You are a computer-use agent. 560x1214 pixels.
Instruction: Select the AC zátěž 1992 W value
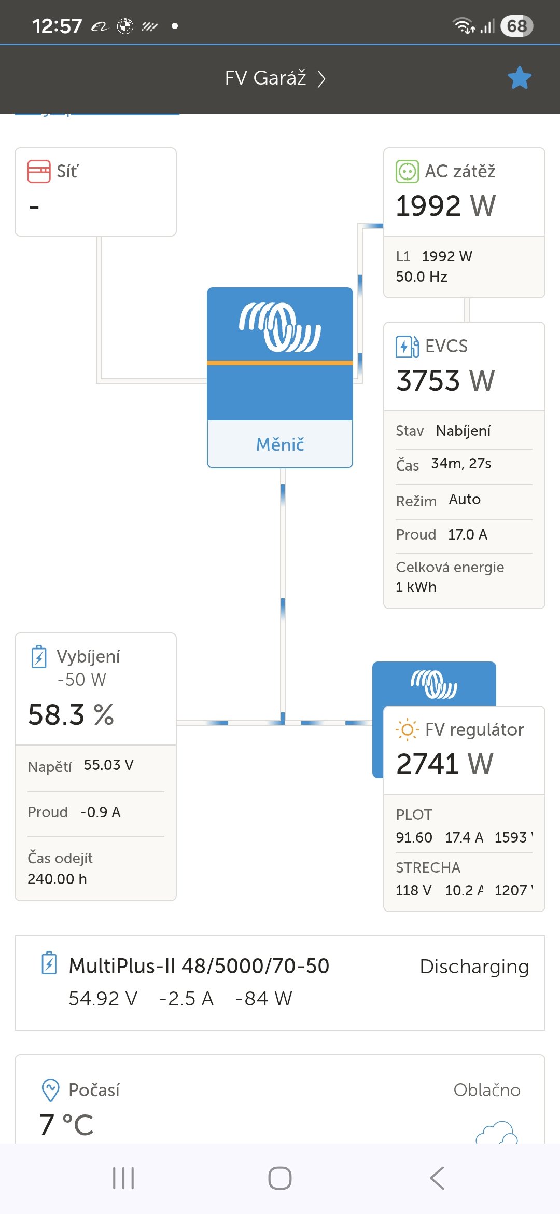(x=446, y=205)
